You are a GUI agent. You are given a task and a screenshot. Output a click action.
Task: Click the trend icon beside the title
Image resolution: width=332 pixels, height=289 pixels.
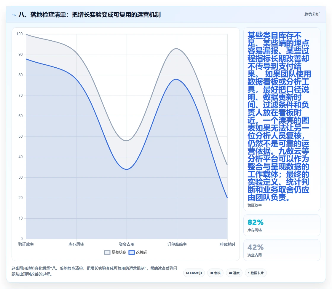click(14, 15)
